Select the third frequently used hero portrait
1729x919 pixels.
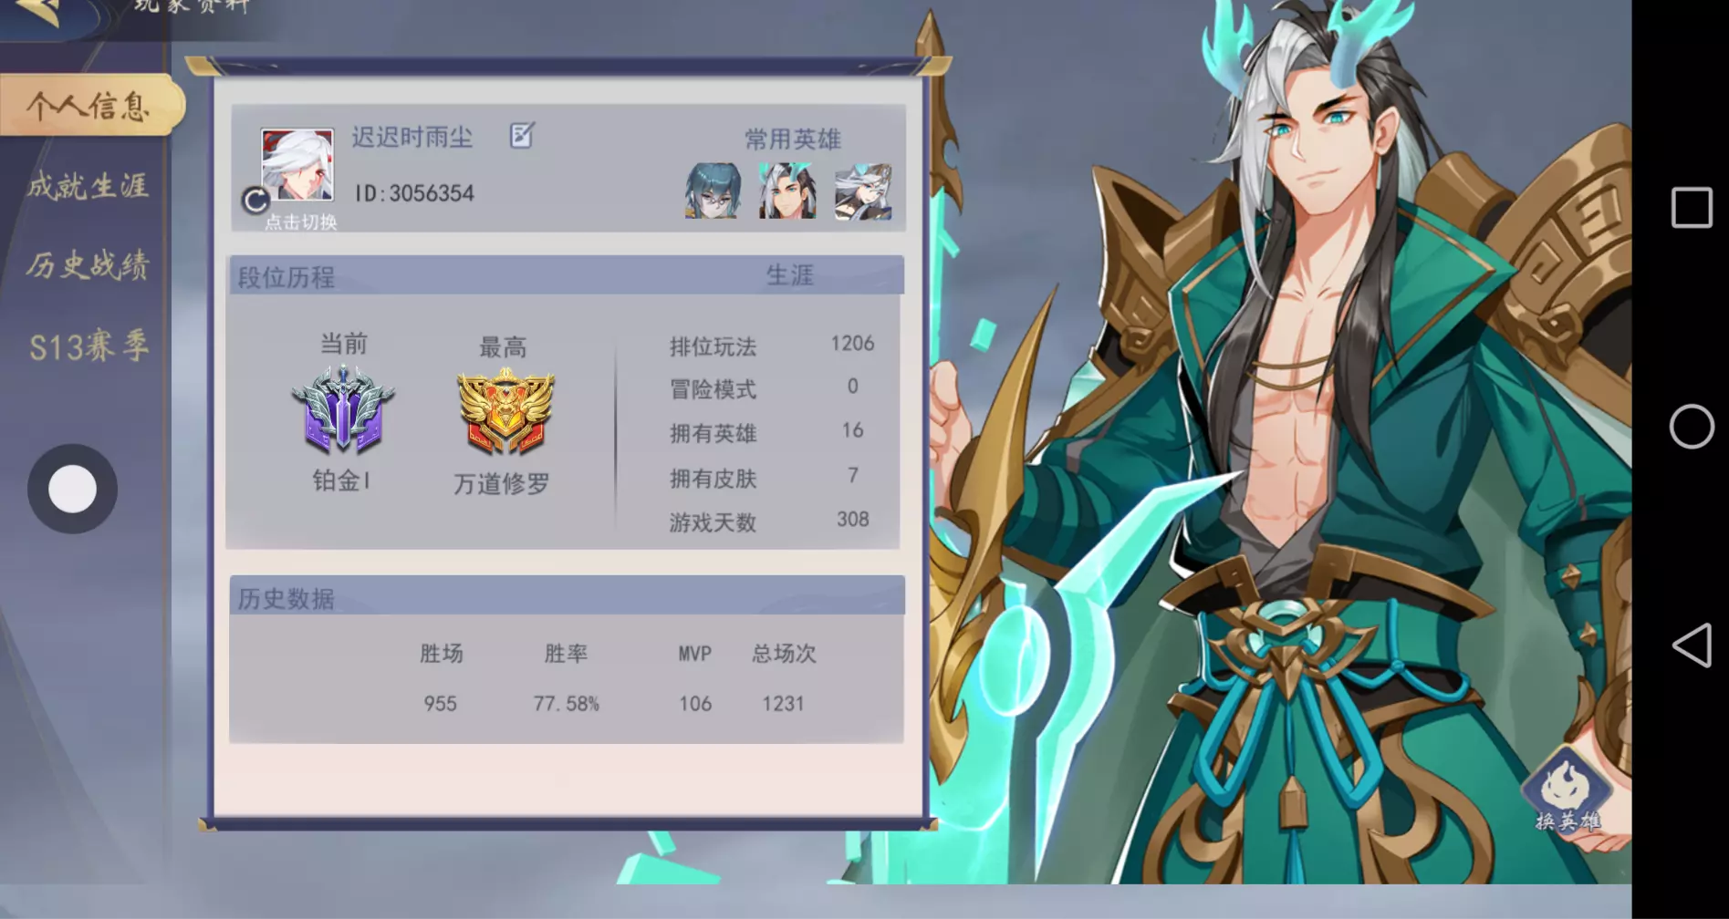click(863, 191)
